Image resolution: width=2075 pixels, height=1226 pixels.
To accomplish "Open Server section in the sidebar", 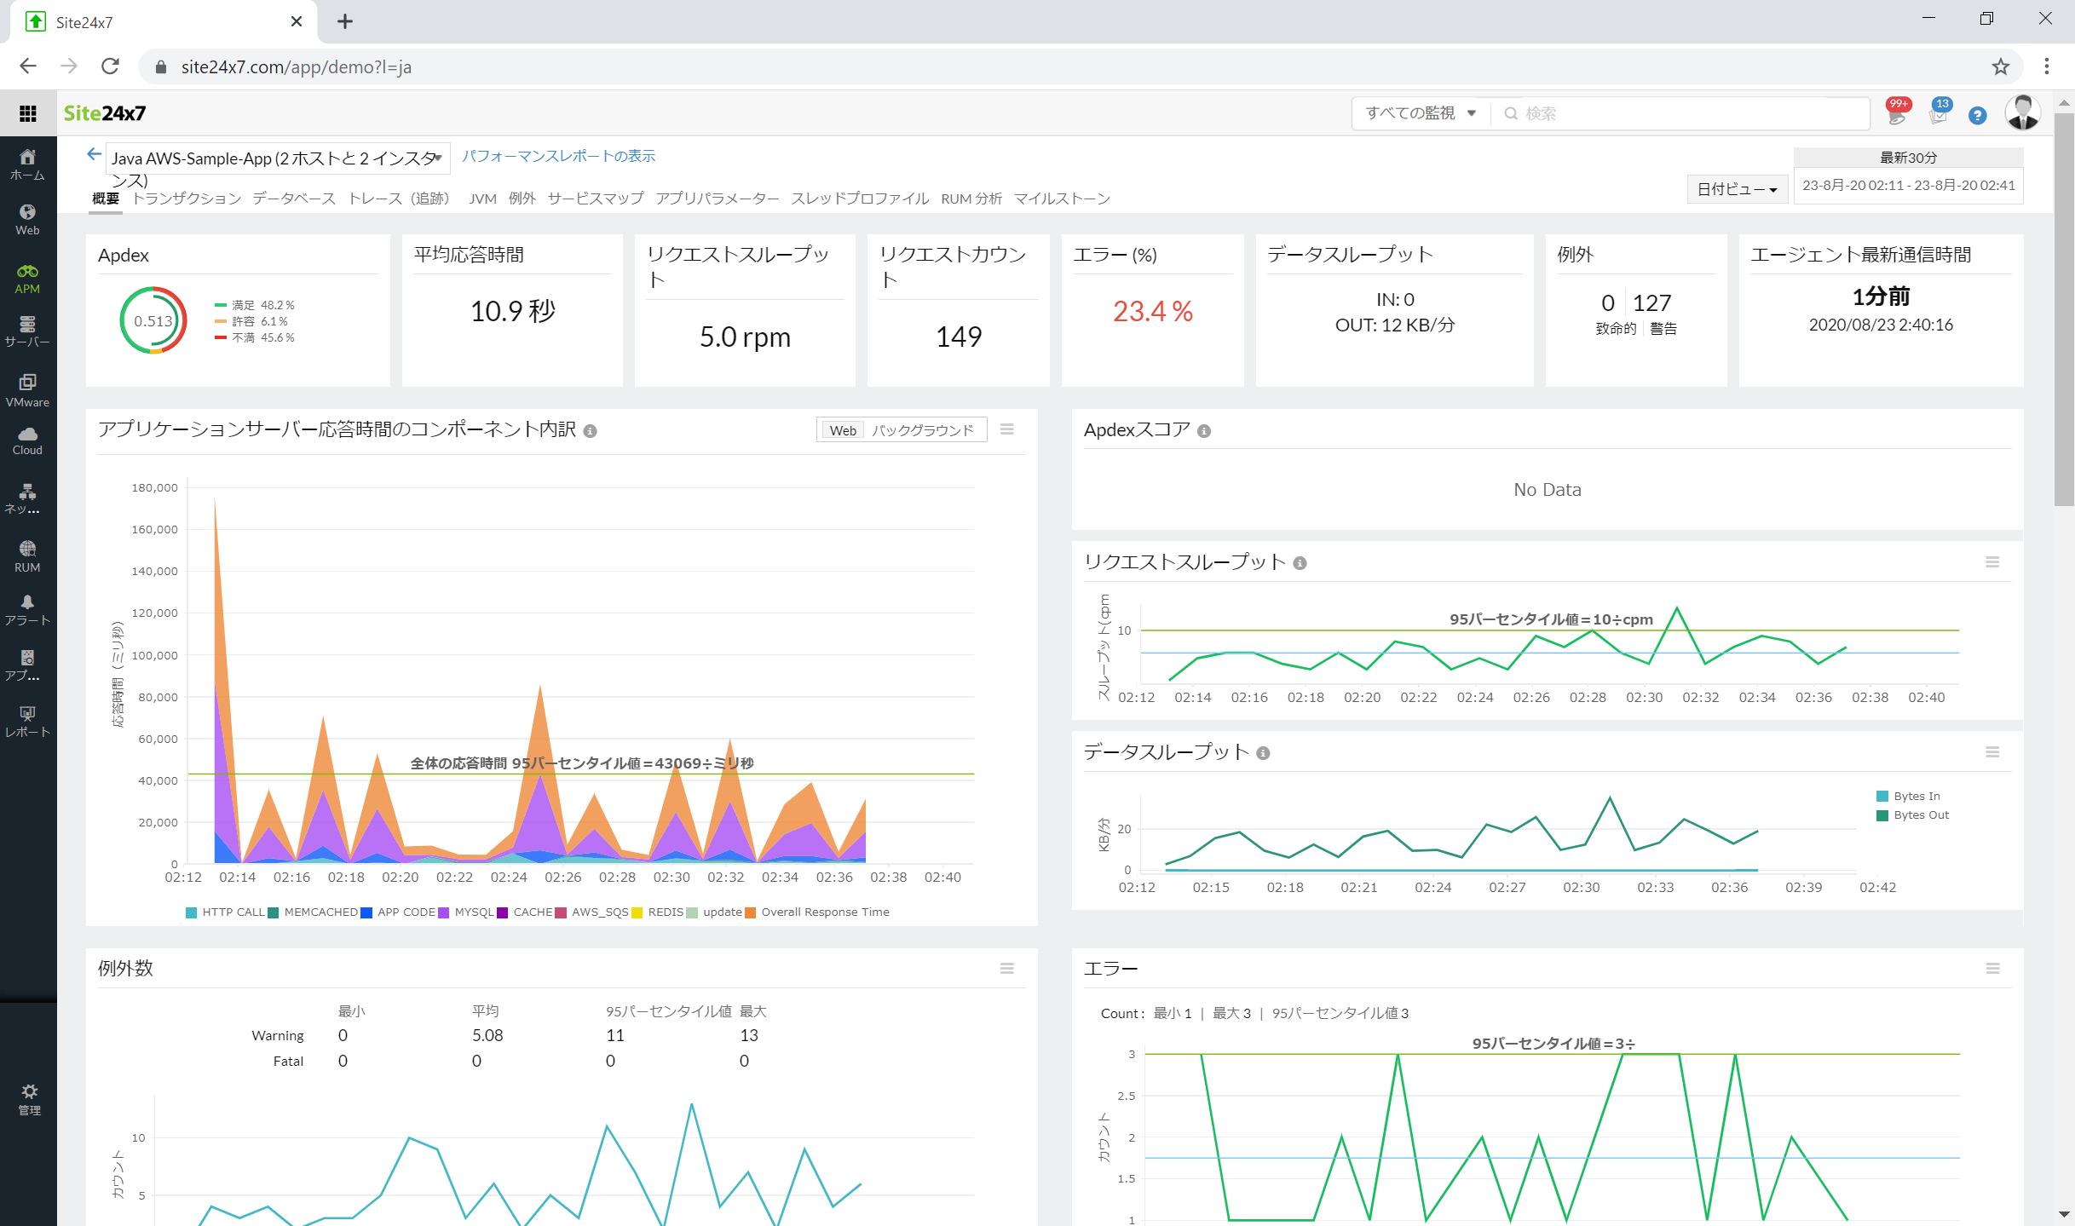I will [x=28, y=331].
